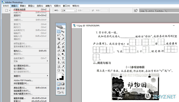The height and width of the screenshot is (102, 179).
Task: Switch to Standard edit mode
Action: click(x=59, y=84)
